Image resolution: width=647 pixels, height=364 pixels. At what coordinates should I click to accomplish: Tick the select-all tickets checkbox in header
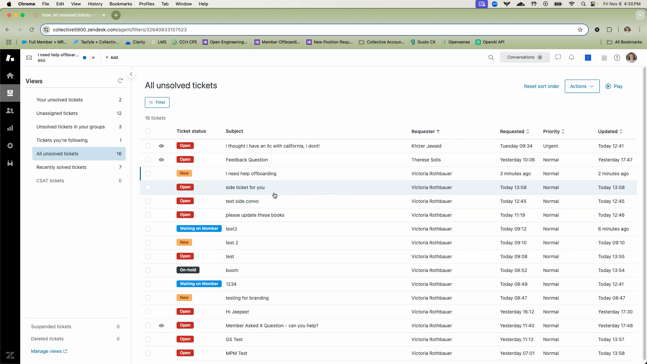click(148, 131)
